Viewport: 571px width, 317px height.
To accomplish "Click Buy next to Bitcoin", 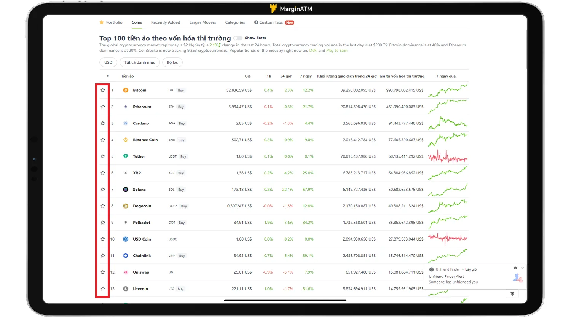I will 181,91.
